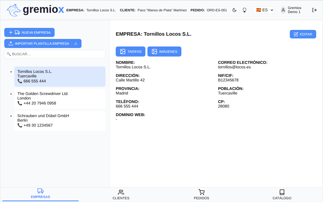Open the Catálogo book tab
This screenshot has height=202, width=323.
click(282, 194)
